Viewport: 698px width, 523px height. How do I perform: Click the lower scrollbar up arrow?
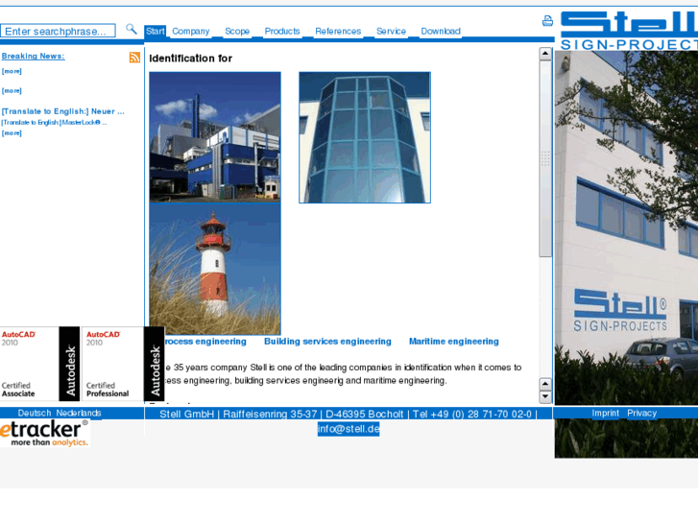(545, 384)
